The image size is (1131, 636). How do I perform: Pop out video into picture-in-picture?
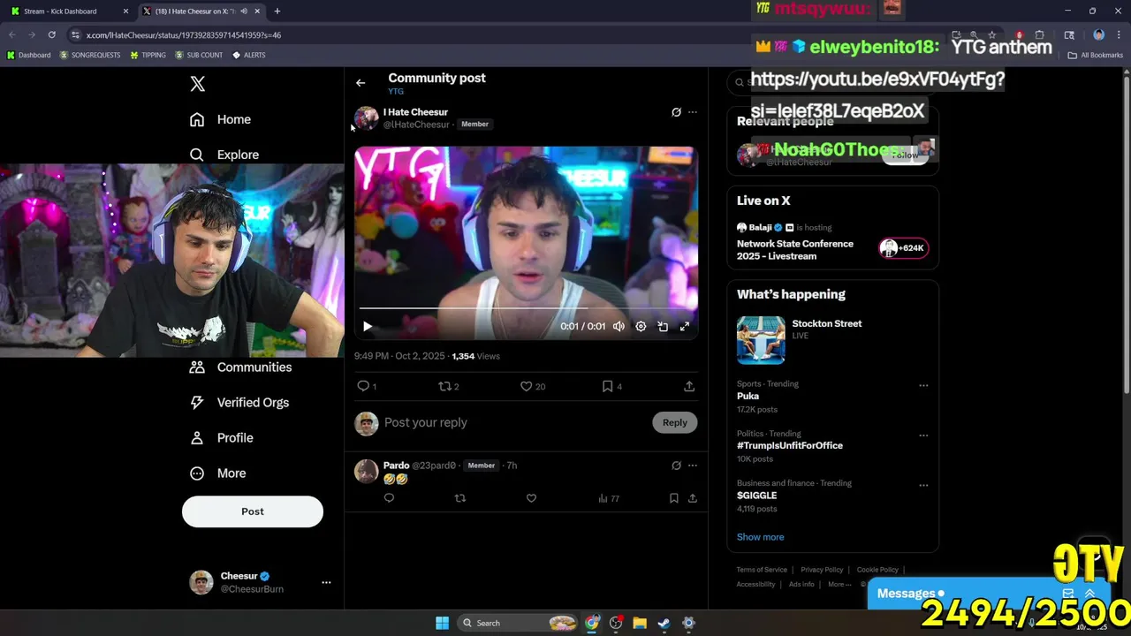point(663,327)
